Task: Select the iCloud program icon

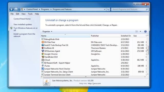Action: (43, 60)
